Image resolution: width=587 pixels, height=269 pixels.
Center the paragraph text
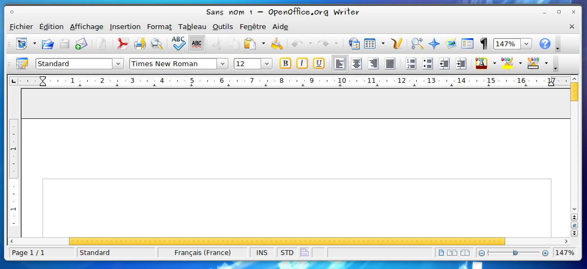coord(357,63)
